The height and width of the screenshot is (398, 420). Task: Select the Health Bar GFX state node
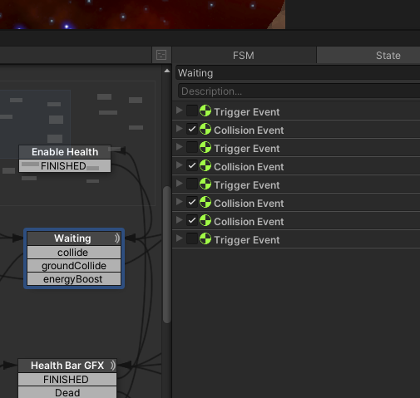click(x=67, y=366)
